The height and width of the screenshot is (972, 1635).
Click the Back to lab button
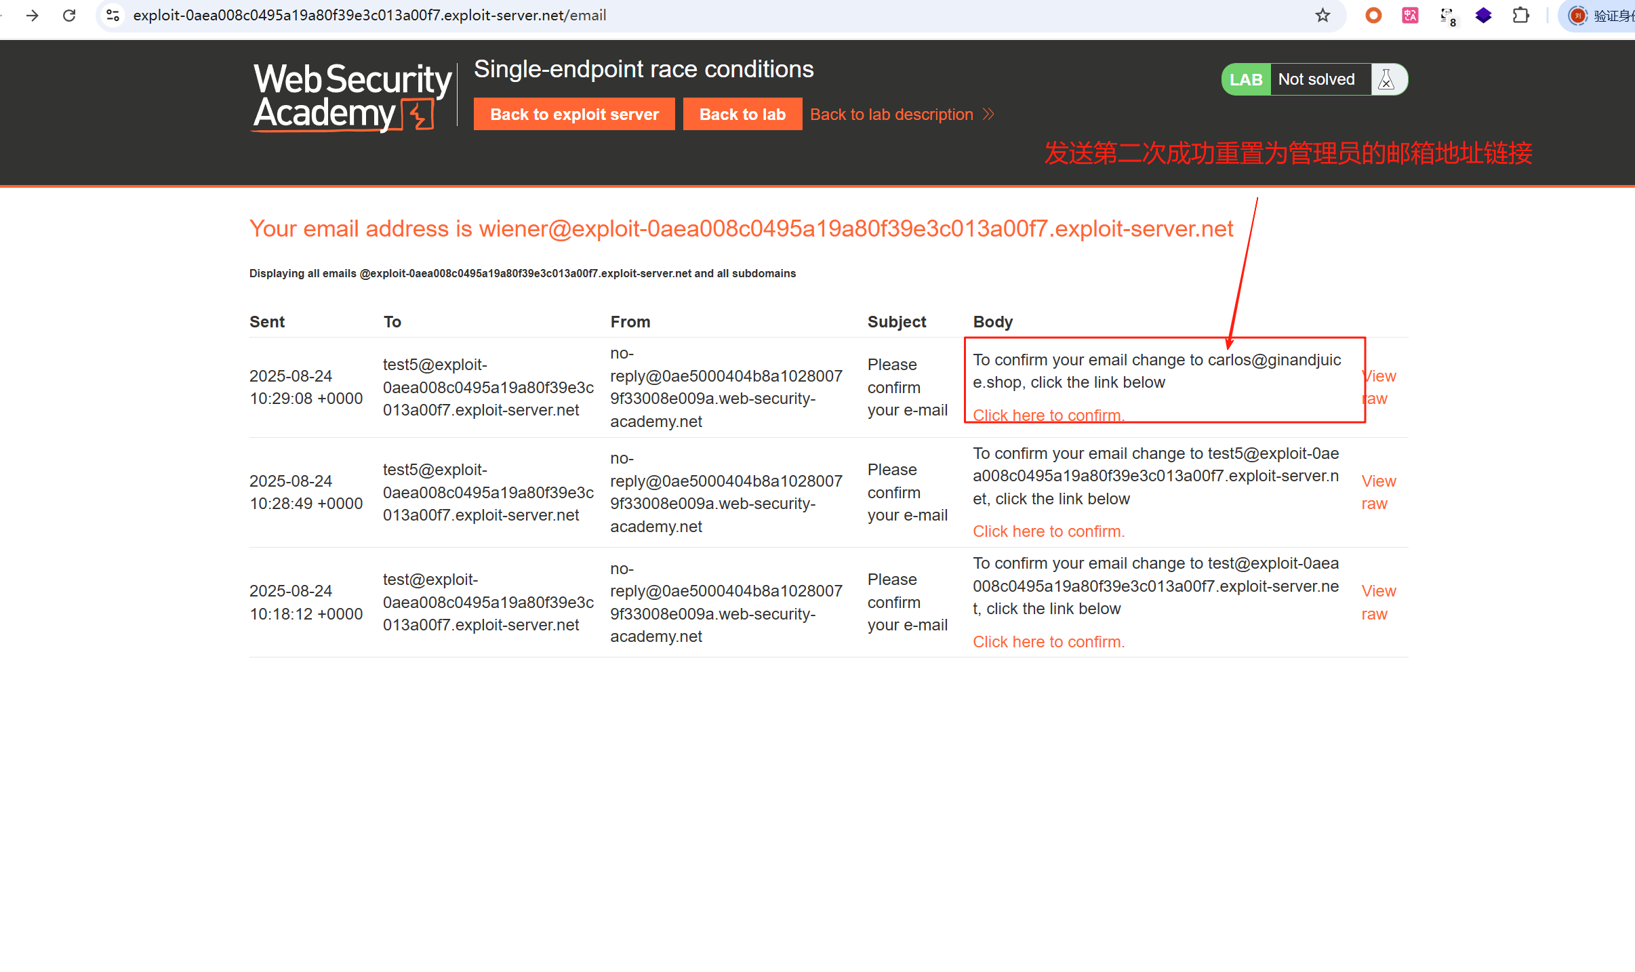742,114
